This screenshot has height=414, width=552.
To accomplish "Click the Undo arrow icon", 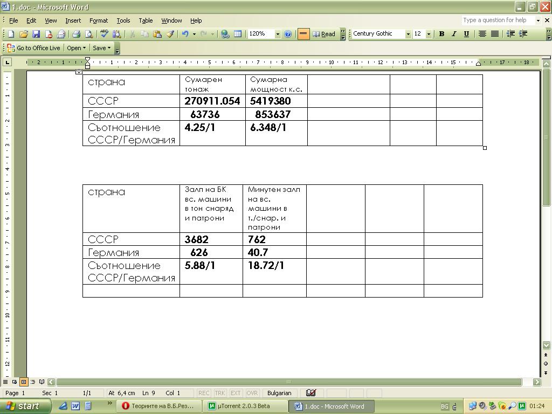I will click(185, 34).
